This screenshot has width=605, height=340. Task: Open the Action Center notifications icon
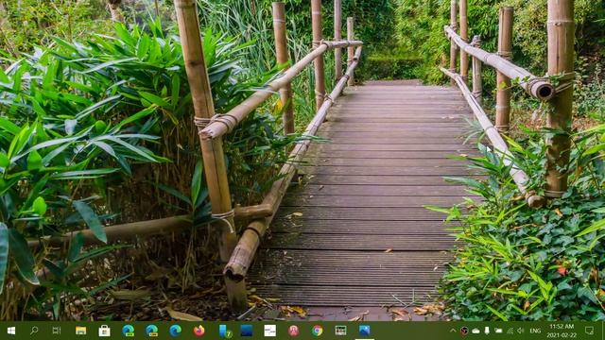(589, 331)
